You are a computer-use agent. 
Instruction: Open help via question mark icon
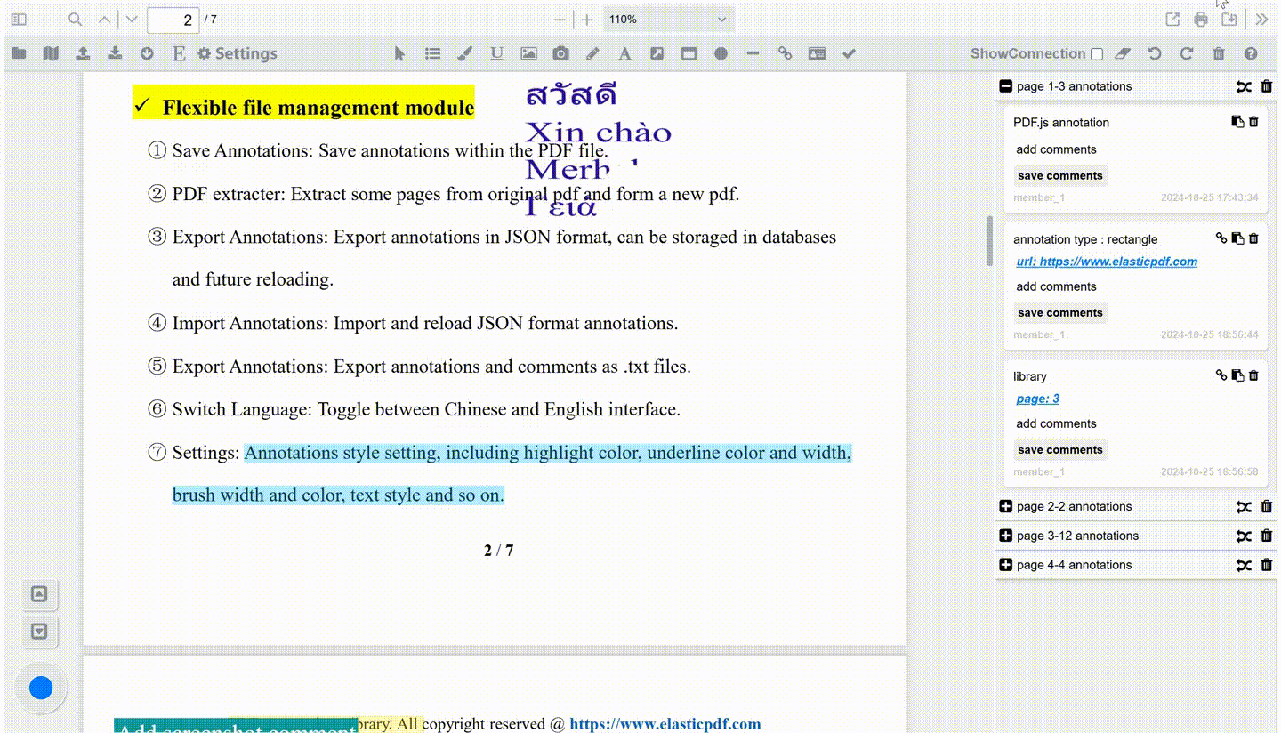[1251, 53]
